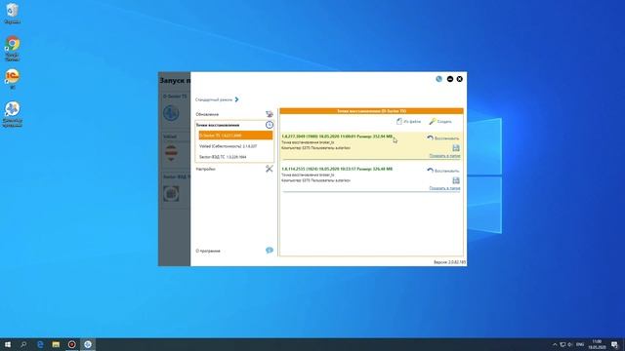Open File Explorer from the taskbar
This screenshot has height=351, width=625.
coord(56,344)
